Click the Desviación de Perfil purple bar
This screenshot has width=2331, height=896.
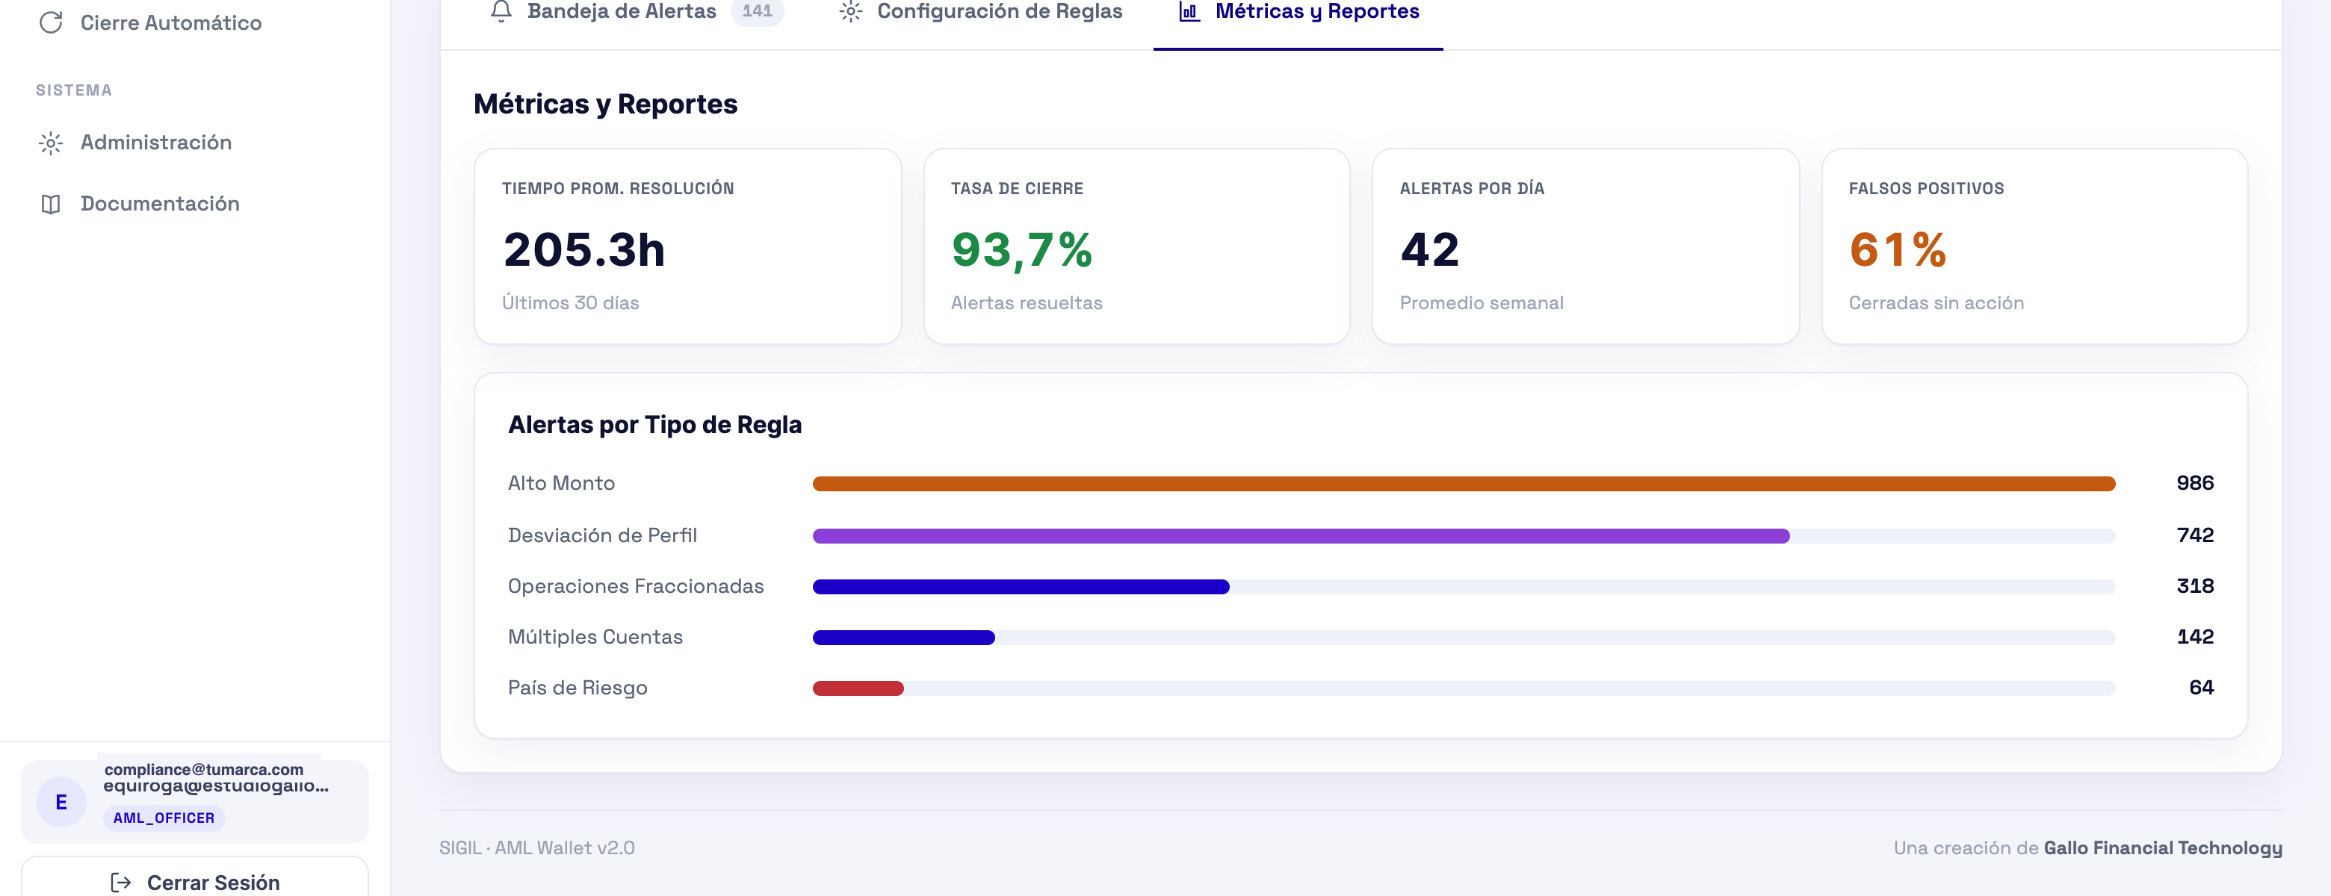click(1300, 536)
